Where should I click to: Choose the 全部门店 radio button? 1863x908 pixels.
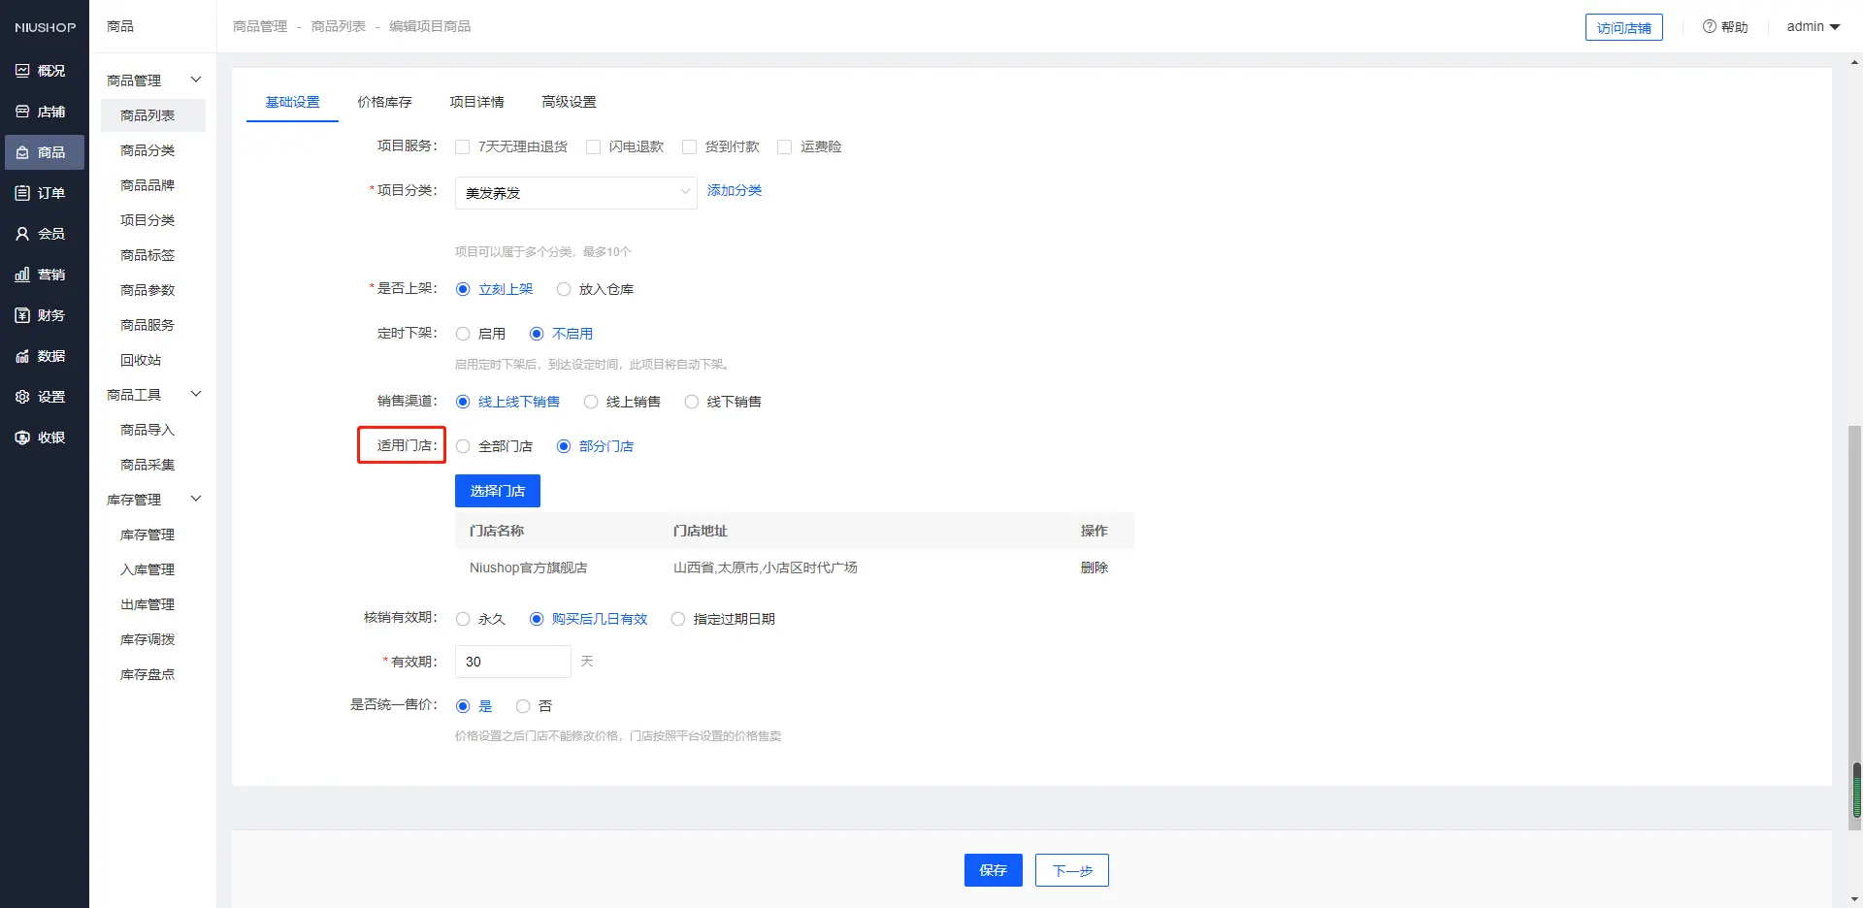[463, 446]
